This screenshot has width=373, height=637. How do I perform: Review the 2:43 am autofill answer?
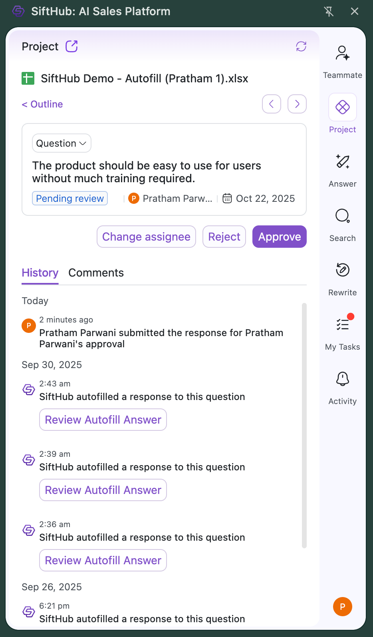103,420
